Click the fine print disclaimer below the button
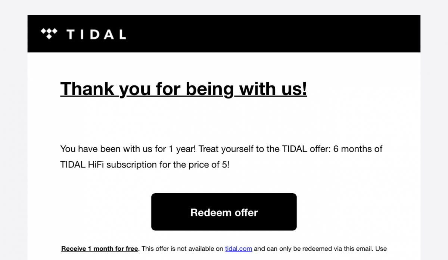Viewport: 448px width, 260px height. 224,248
